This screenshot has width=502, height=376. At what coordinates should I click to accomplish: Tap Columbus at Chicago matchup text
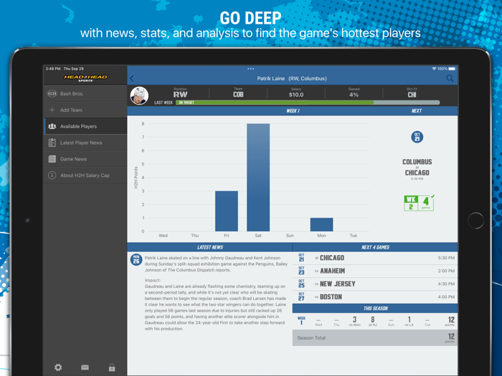417,167
